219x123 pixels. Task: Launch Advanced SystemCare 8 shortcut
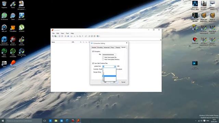4,41
